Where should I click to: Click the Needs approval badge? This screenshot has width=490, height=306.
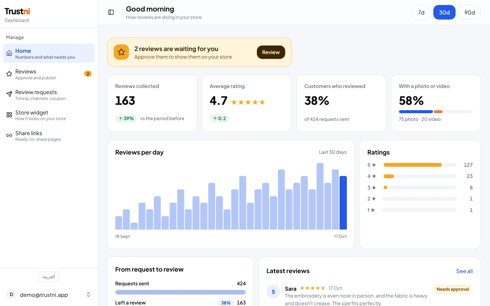point(453,289)
